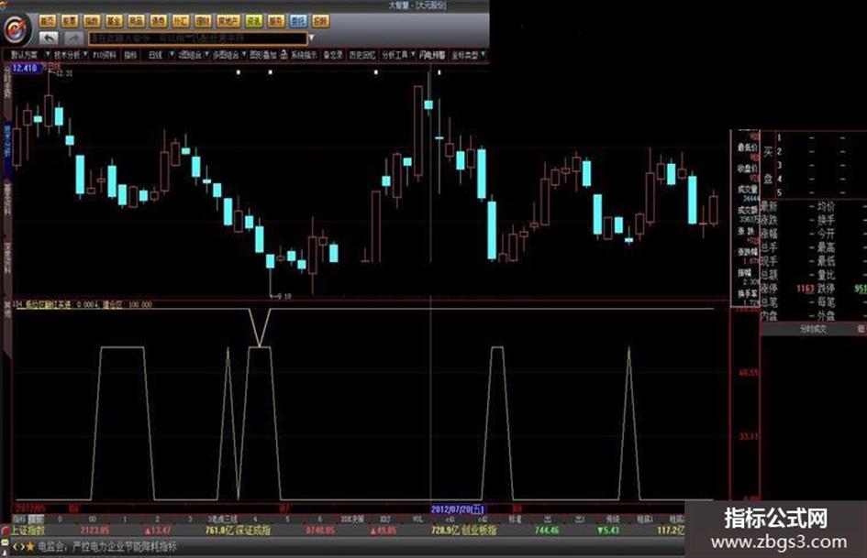The width and height of the screenshot is (867, 558).
Task: Click the 历史回忆 menu item
Action: (362, 55)
